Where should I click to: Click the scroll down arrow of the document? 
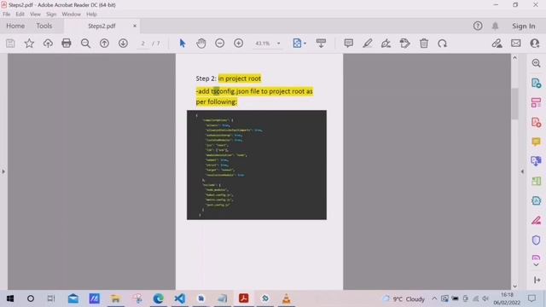tap(514, 287)
